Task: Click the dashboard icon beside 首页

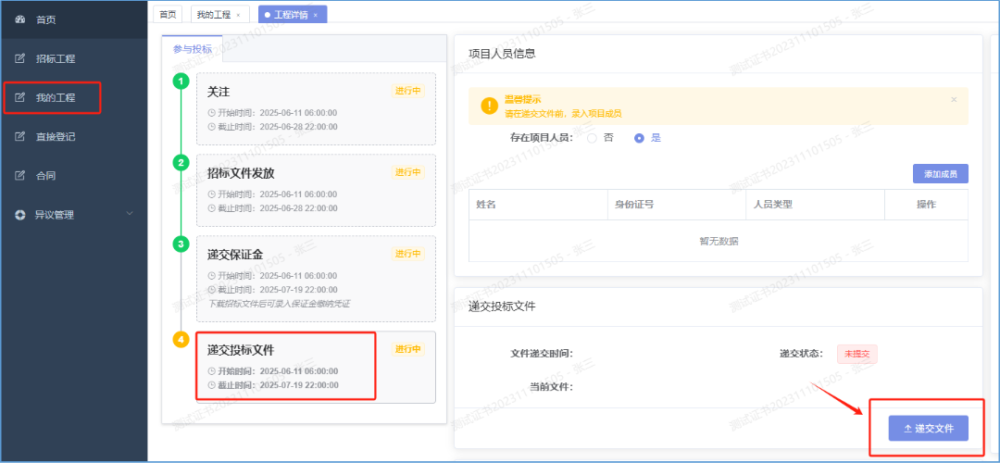Action: pyautogui.click(x=19, y=19)
